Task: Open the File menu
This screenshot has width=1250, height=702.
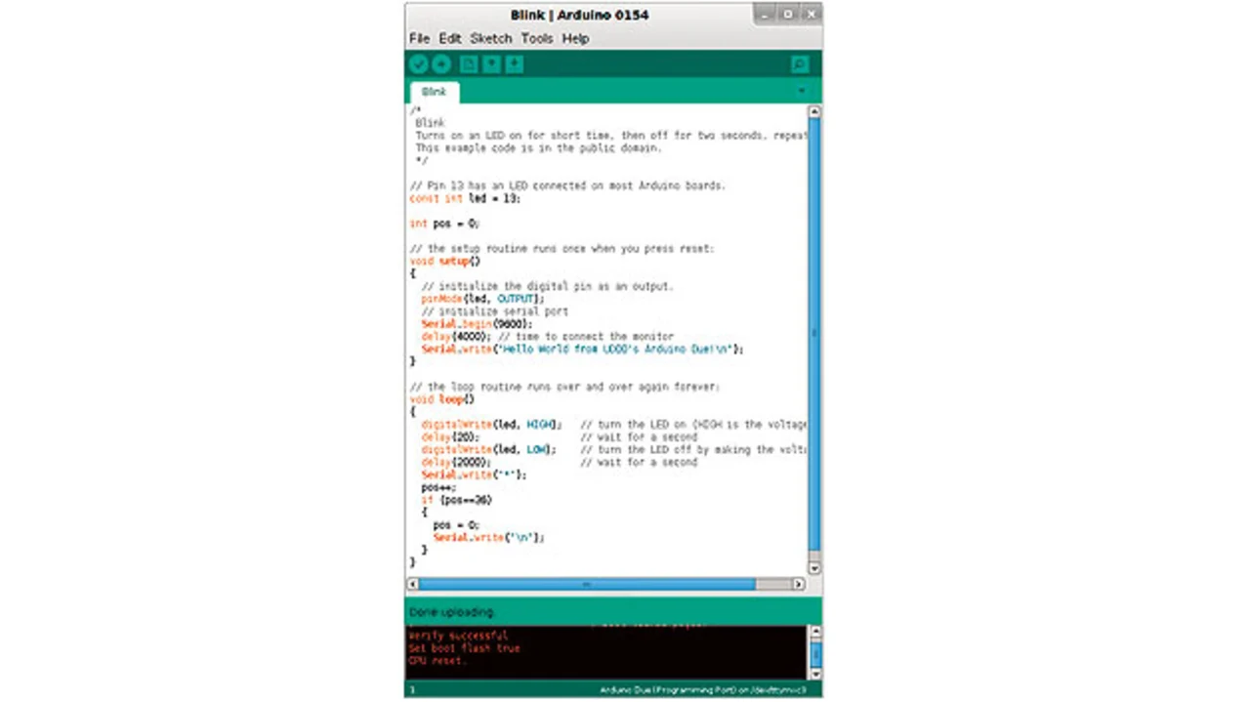Action: pos(419,38)
